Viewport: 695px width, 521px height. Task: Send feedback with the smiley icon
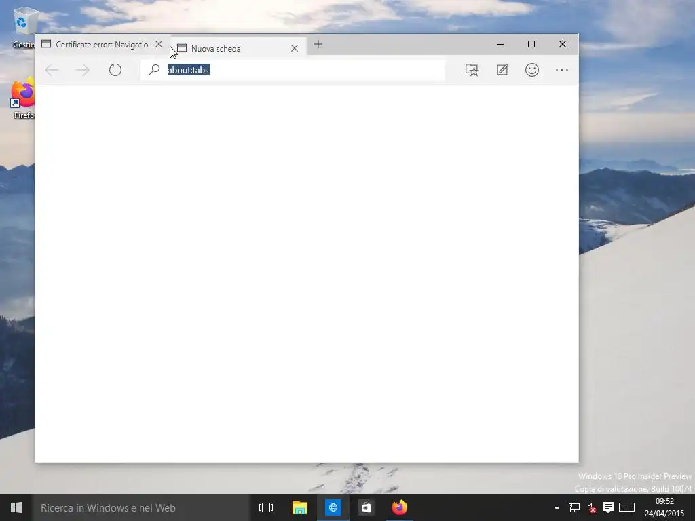click(532, 70)
